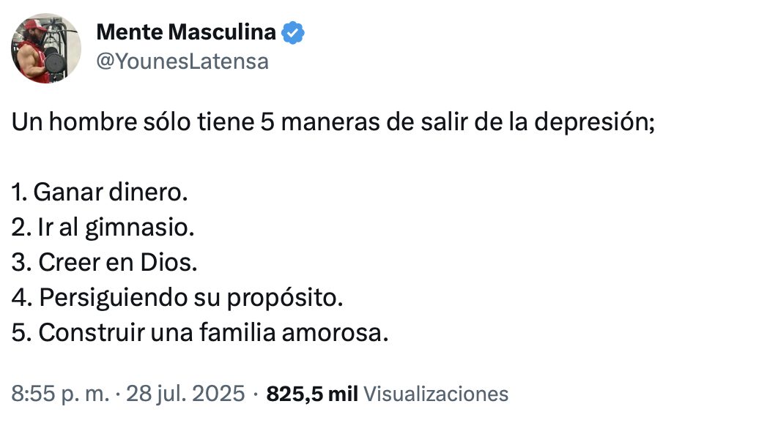The height and width of the screenshot is (423, 778).
Task: Open the Mente Masculina profile picture
Action: [x=45, y=48]
